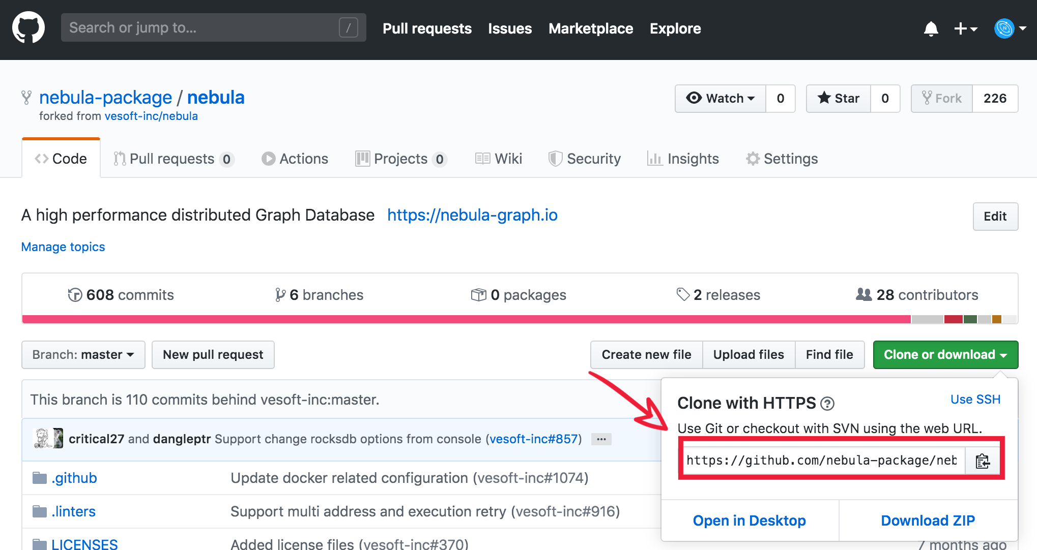Select the HTTPS clone URL field

point(824,461)
